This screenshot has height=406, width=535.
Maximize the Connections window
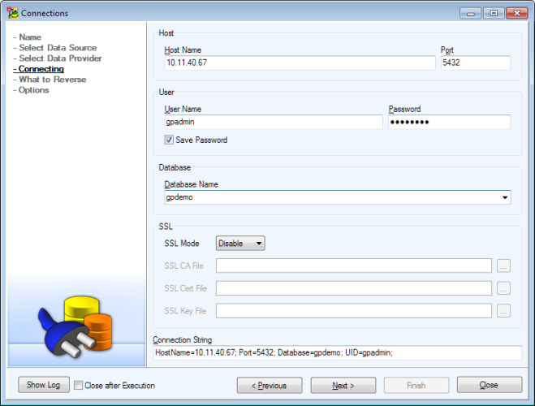click(x=494, y=13)
